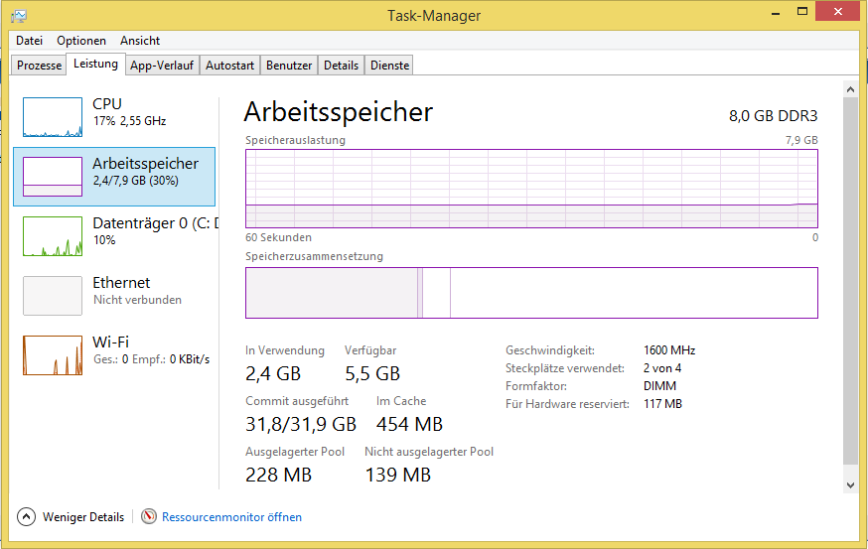This screenshot has width=868, height=549.
Task: Collapse view with Weniger Details arrow
Action: [26, 516]
